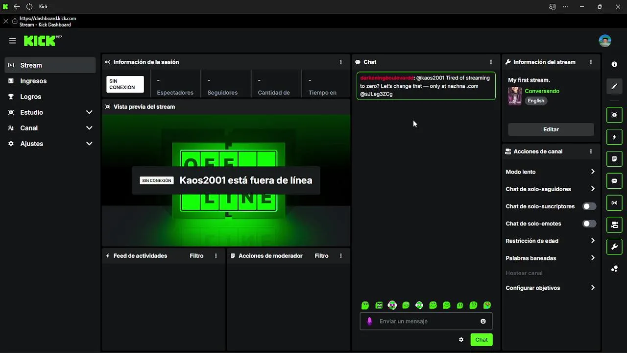Go back with the browser back arrow
Image resolution: width=627 pixels, height=353 pixels.
pyautogui.click(x=17, y=6)
